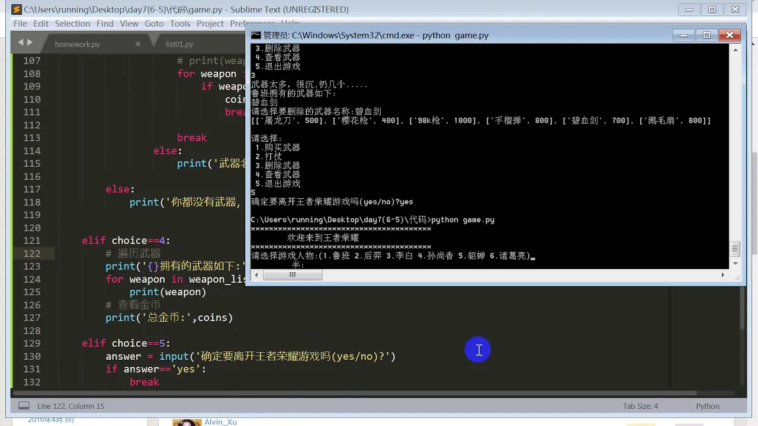Click line number 122 in gutter
Screen dimensions: 758x426
32,253
